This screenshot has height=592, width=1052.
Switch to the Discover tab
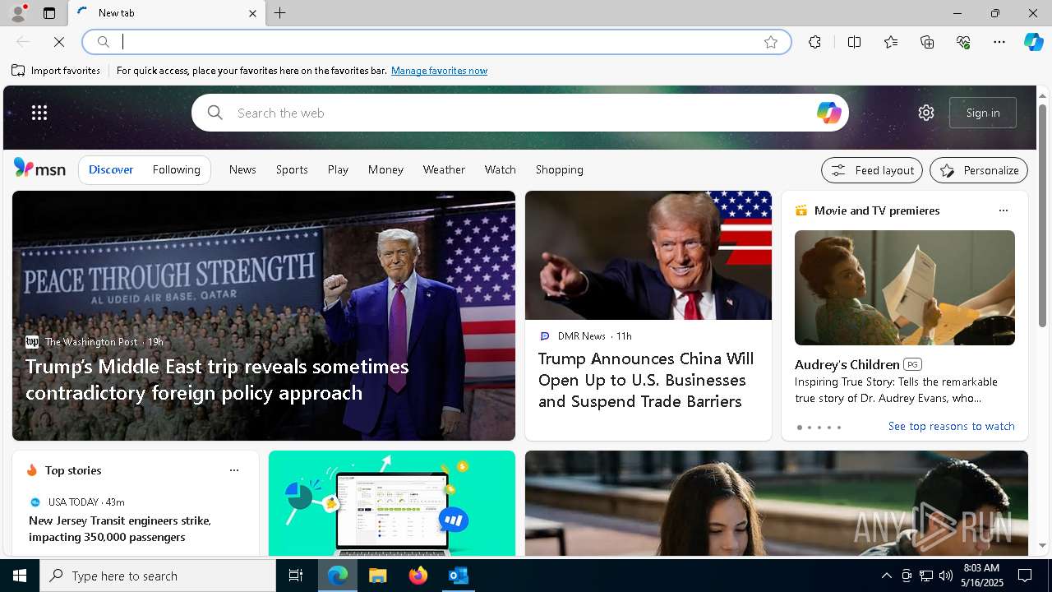(111, 169)
